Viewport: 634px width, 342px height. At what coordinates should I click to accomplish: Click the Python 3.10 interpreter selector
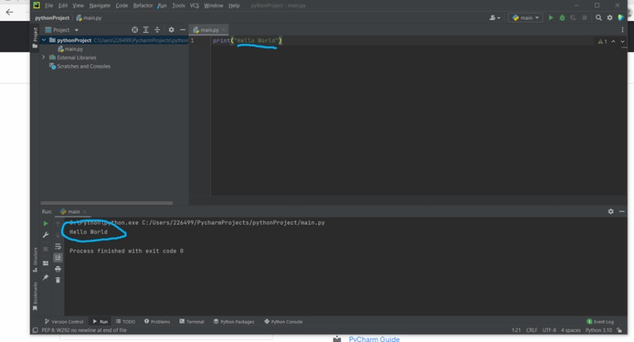pyautogui.click(x=599, y=330)
